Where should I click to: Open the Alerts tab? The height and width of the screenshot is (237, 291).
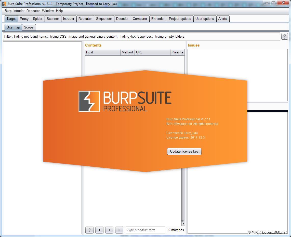coord(222,19)
